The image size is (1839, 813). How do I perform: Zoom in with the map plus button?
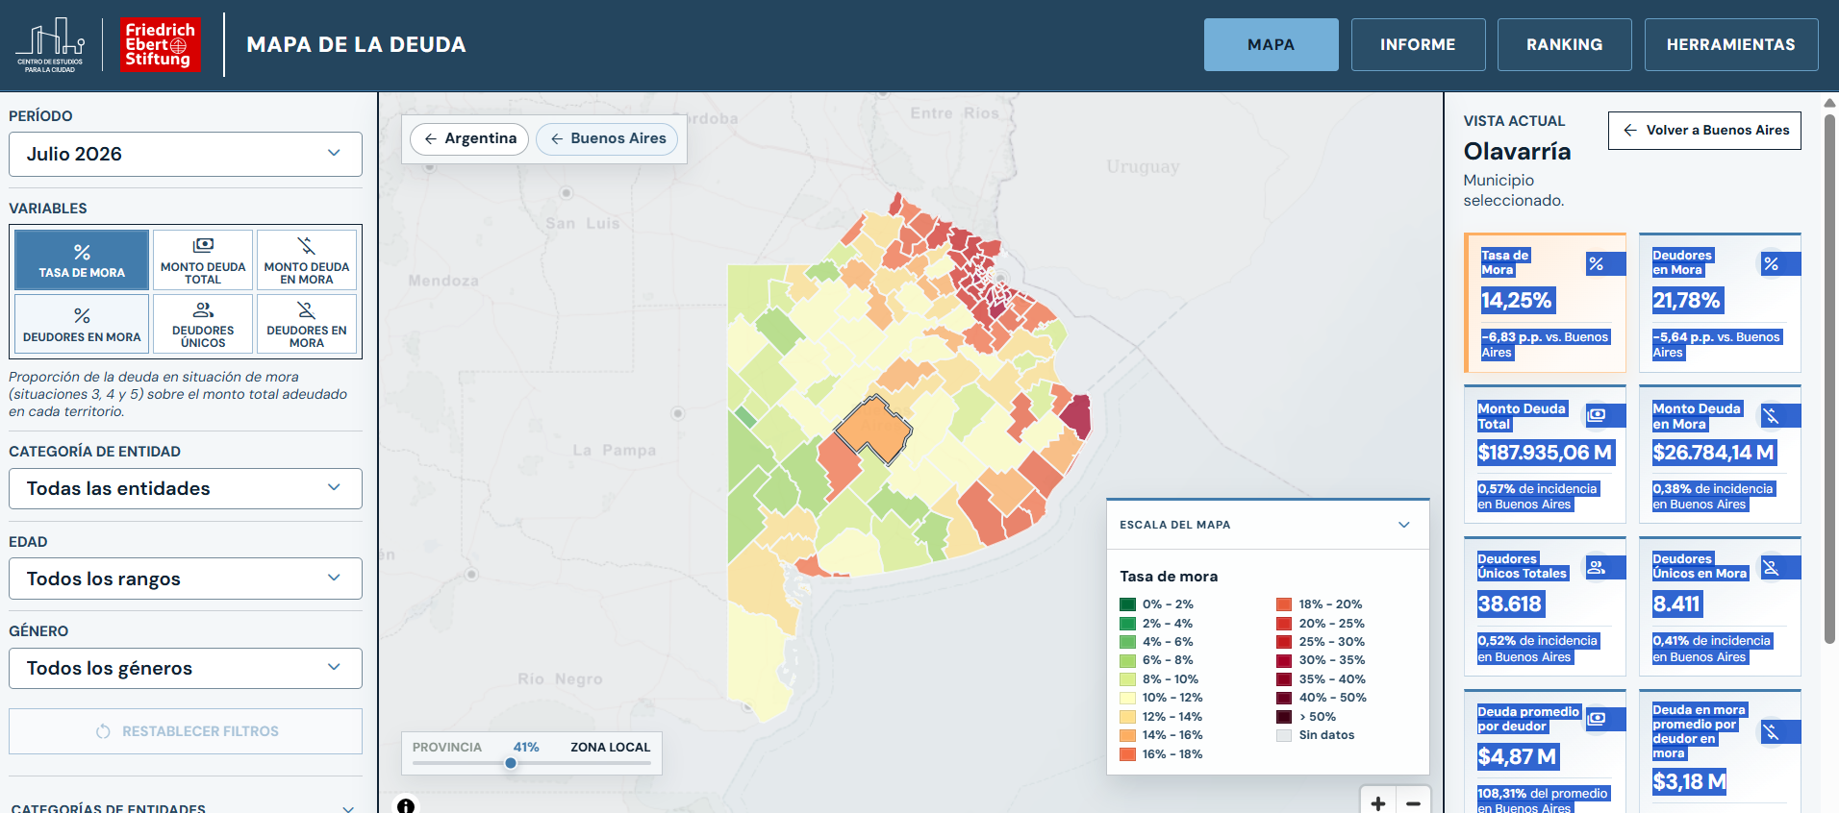click(x=1378, y=802)
